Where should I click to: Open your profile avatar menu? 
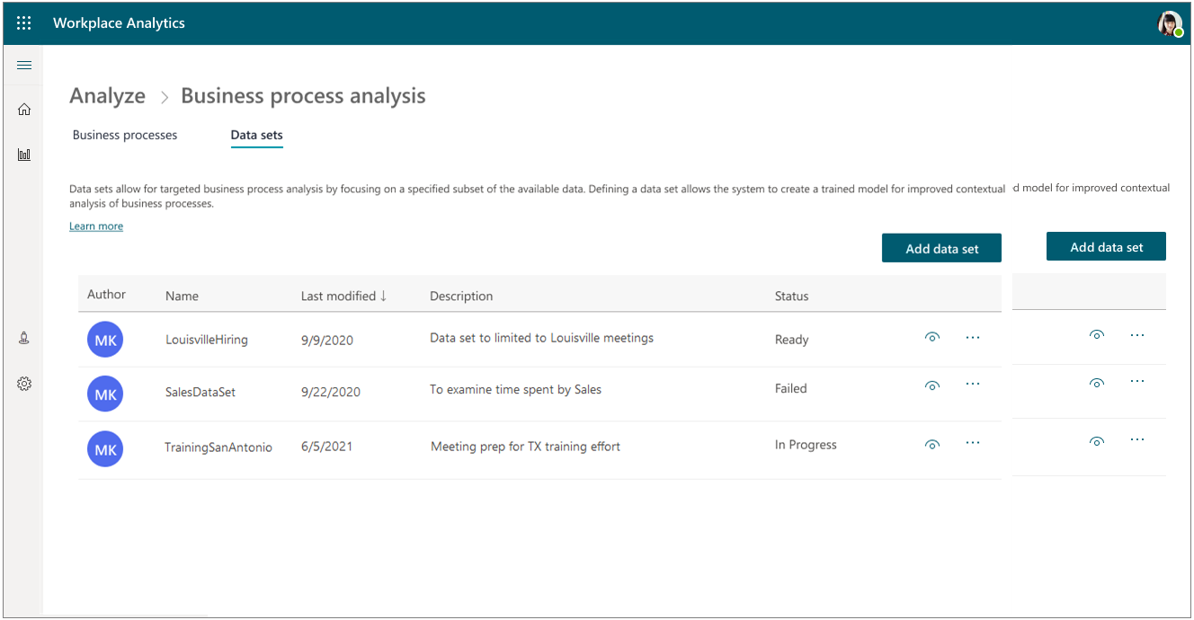(x=1170, y=23)
